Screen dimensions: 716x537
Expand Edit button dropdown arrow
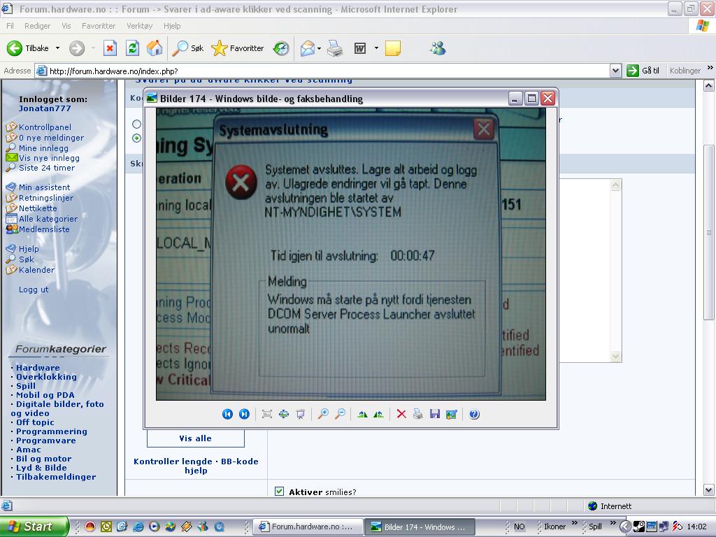tap(376, 48)
